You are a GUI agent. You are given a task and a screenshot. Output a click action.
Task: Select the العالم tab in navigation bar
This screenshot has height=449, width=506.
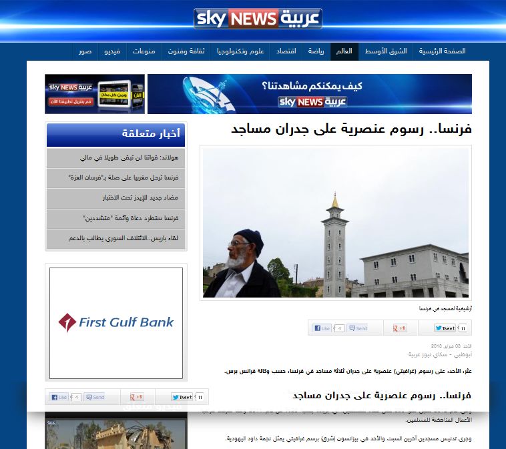click(344, 51)
